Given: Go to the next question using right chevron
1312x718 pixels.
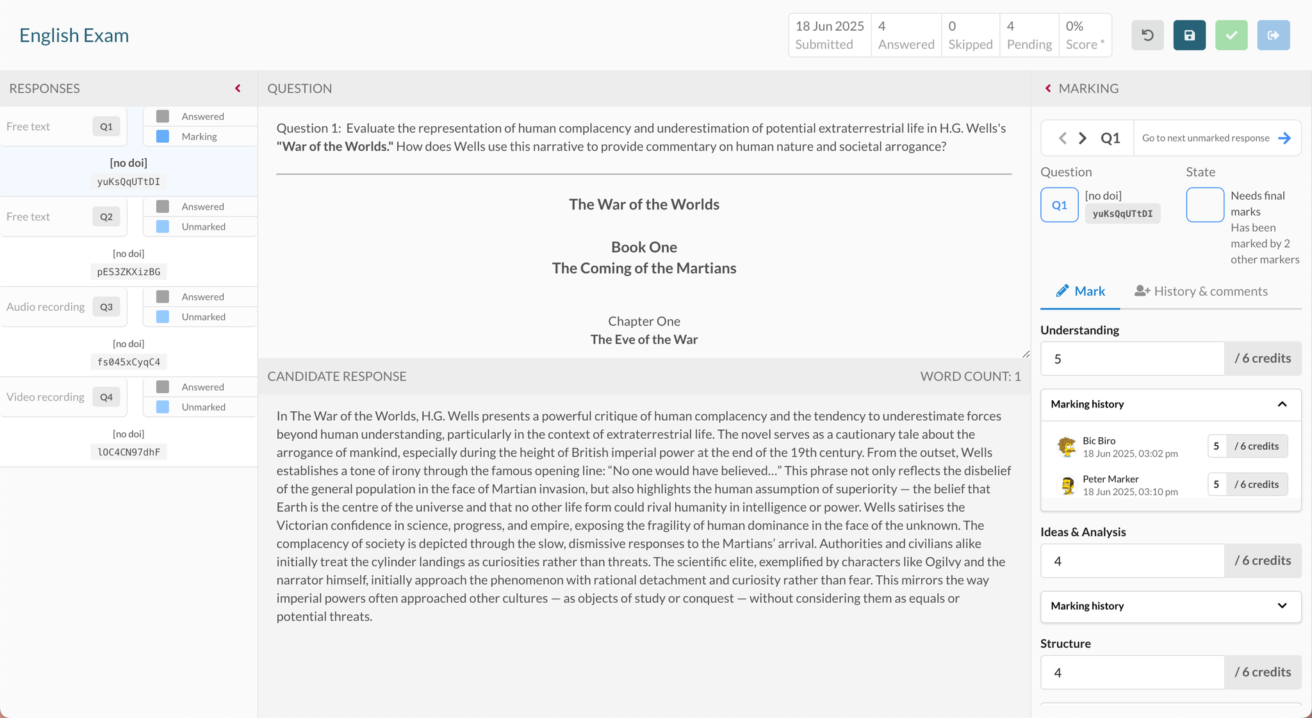Looking at the screenshot, I should pyautogui.click(x=1083, y=138).
